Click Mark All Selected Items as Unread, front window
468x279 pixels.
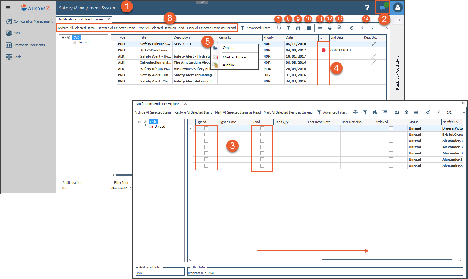(288, 112)
